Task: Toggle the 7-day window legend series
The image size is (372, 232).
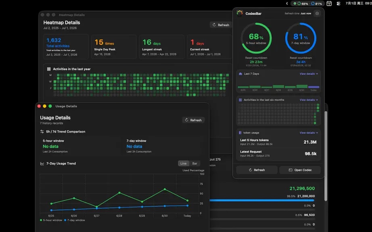Action: click(75, 220)
